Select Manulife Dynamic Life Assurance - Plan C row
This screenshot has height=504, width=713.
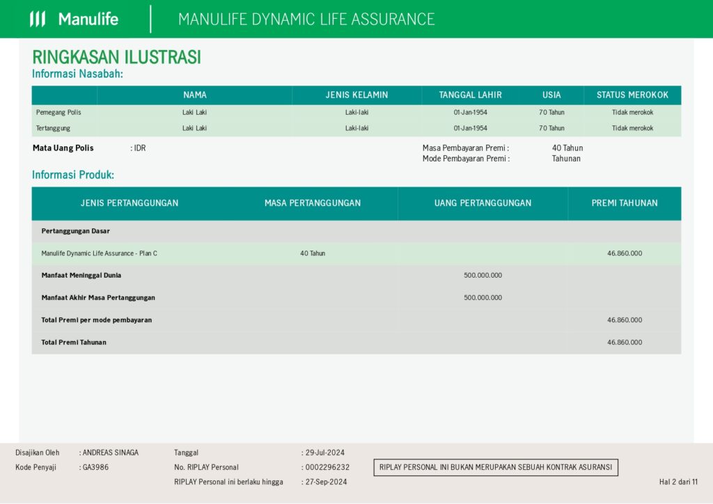pos(356,253)
